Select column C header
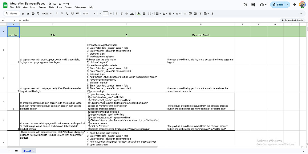The width and height of the screenshot is (308, 154). tap(127, 24)
